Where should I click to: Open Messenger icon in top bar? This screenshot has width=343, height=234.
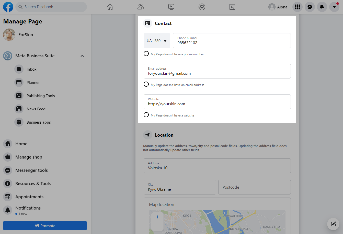tap(310, 7)
